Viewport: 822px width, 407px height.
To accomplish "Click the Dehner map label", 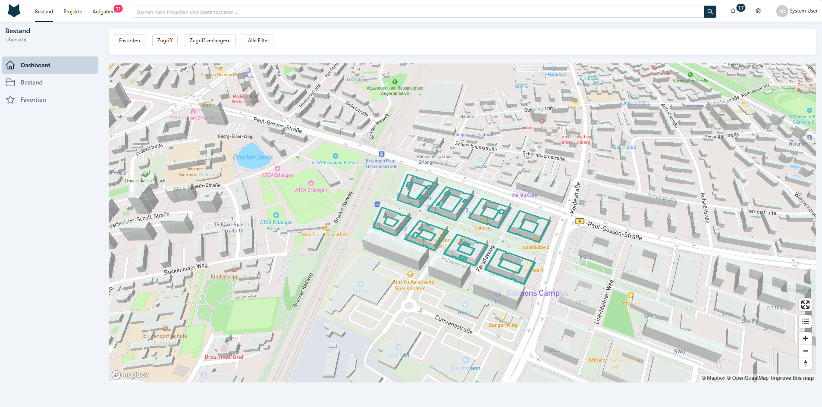I will 361,291.
